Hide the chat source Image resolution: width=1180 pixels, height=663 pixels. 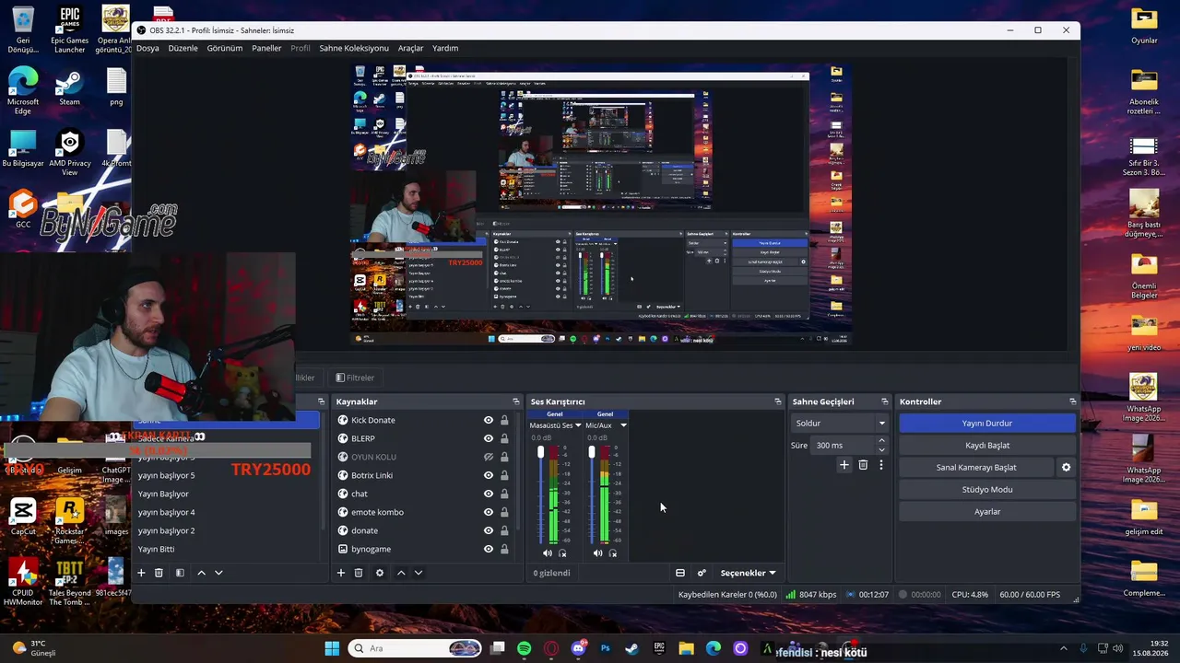(x=489, y=494)
